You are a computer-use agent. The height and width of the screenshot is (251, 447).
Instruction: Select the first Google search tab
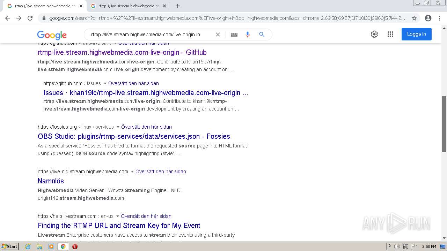click(x=45, y=6)
